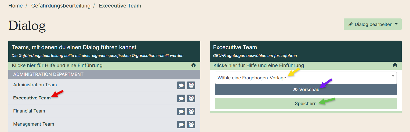Click Vorschau preview button
The height and width of the screenshot is (132, 410).
click(306, 90)
